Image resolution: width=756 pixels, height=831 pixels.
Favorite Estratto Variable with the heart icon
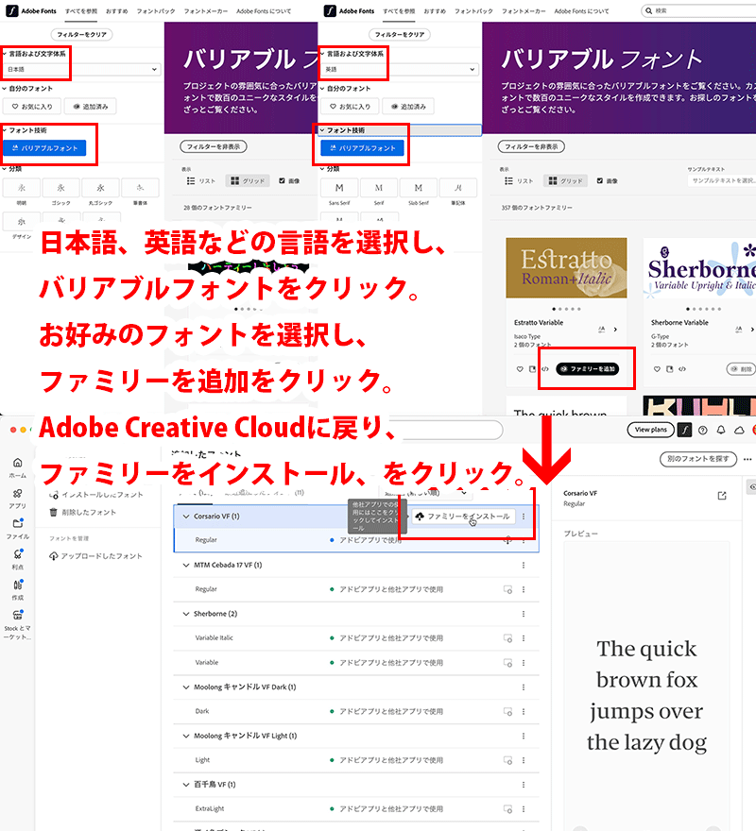519,368
